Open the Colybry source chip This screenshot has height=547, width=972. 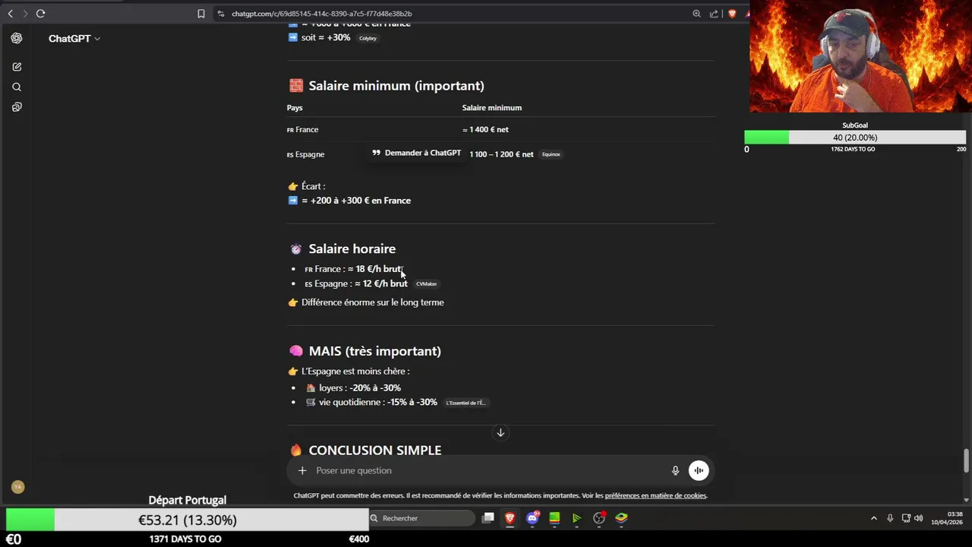(x=368, y=38)
